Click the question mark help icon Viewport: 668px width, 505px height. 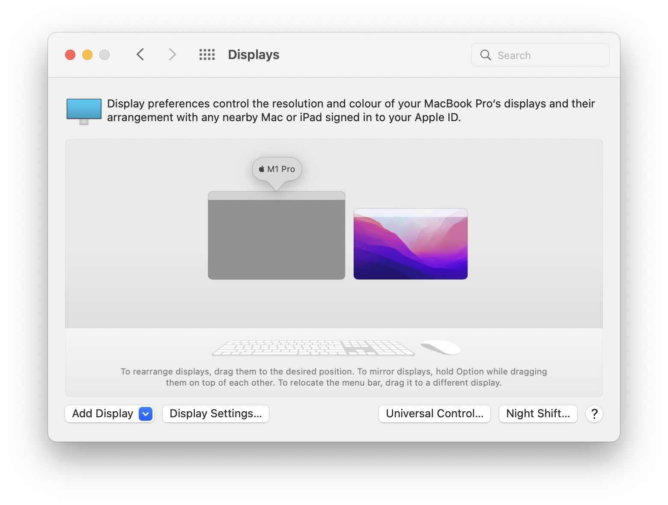594,413
